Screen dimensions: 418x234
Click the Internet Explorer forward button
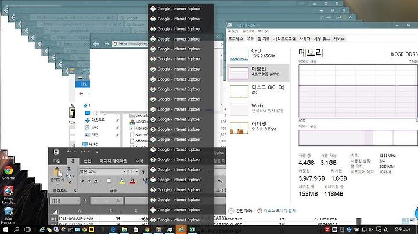[106, 44]
